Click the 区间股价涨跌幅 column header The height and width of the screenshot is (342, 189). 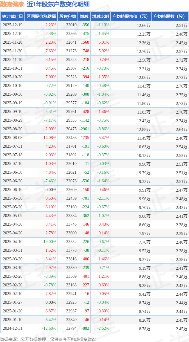(41, 16)
